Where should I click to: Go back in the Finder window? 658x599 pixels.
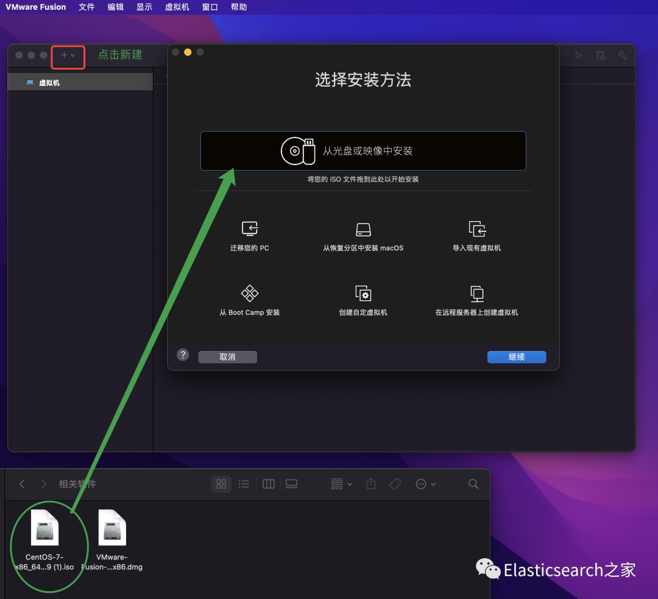[x=23, y=484]
